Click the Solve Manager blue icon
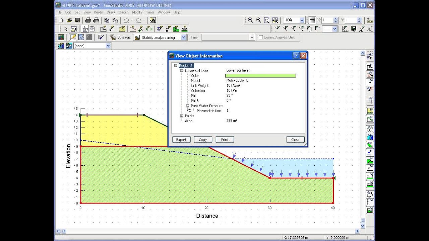The width and height of the screenshot is (429, 241). (x=81, y=37)
